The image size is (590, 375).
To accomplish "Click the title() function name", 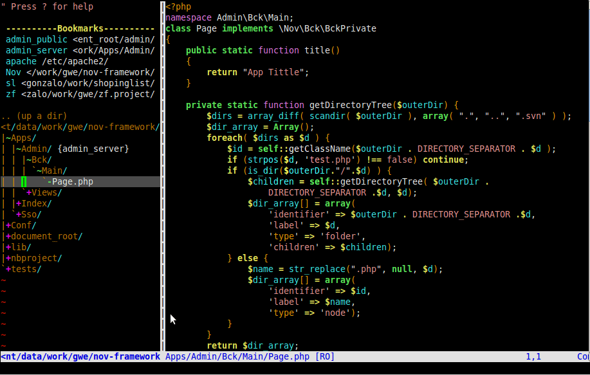I will (x=317, y=50).
